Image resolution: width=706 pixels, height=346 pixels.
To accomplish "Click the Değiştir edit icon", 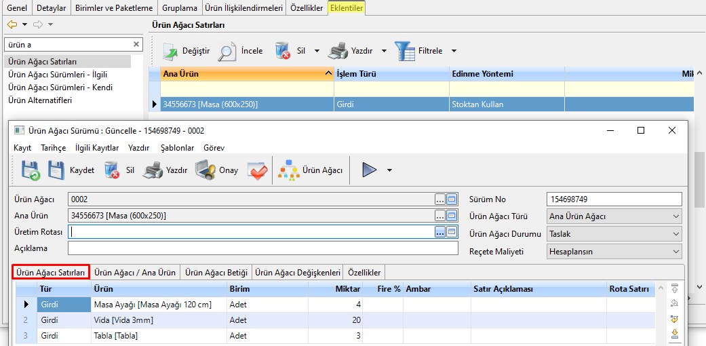I will click(x=170, y=51).
